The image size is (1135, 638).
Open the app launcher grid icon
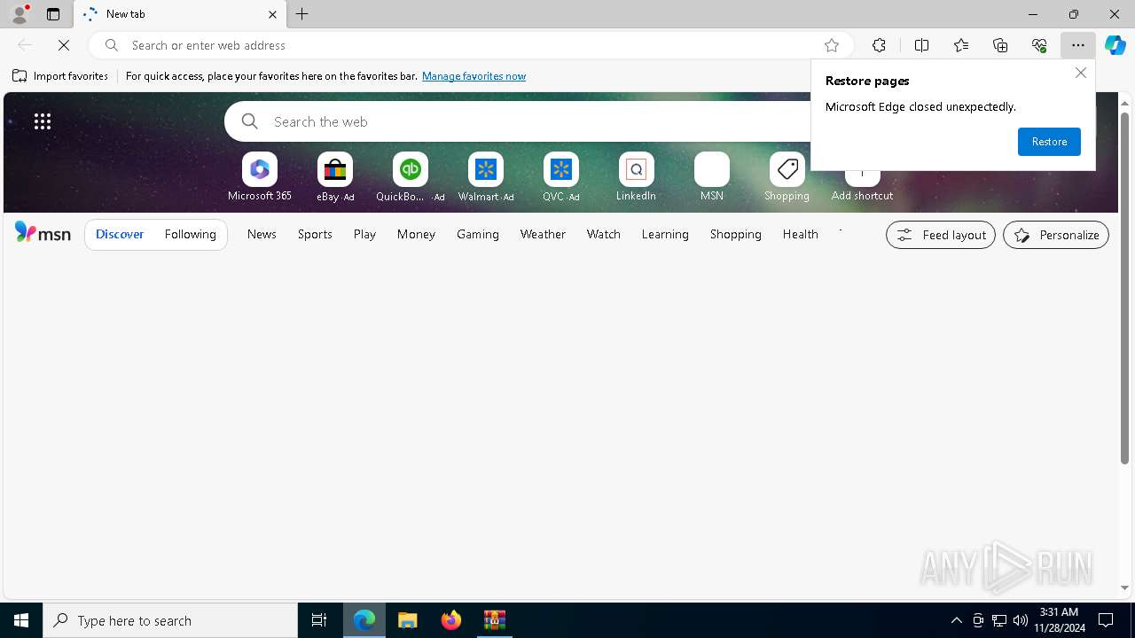43,121
